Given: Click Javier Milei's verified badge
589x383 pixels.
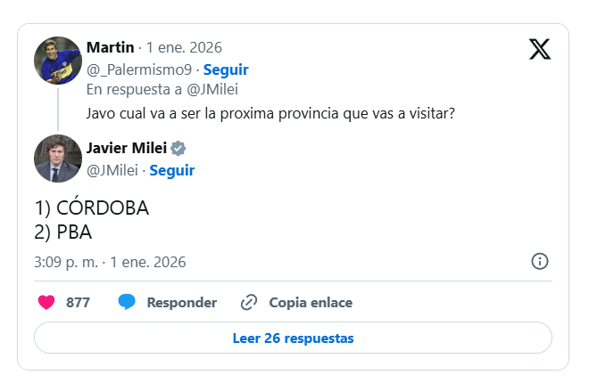Looking at the screenshot, I should (x=178, y=149).
